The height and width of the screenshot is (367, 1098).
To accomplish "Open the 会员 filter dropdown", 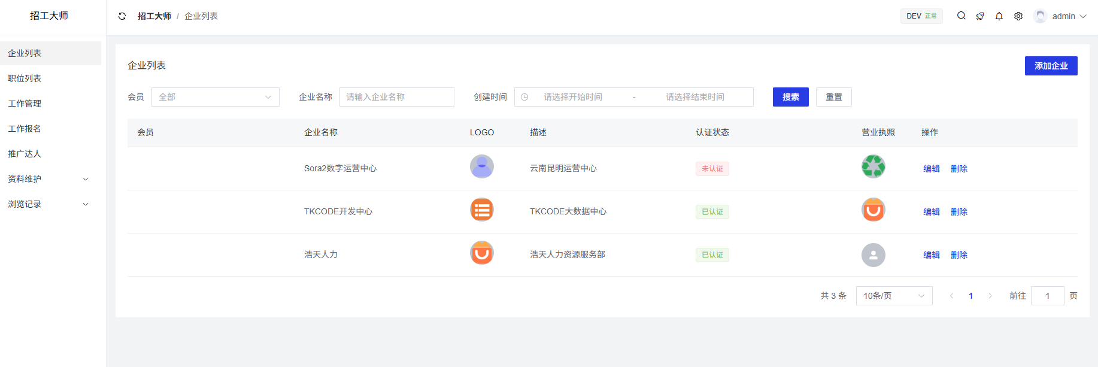I will pos(215,97).
